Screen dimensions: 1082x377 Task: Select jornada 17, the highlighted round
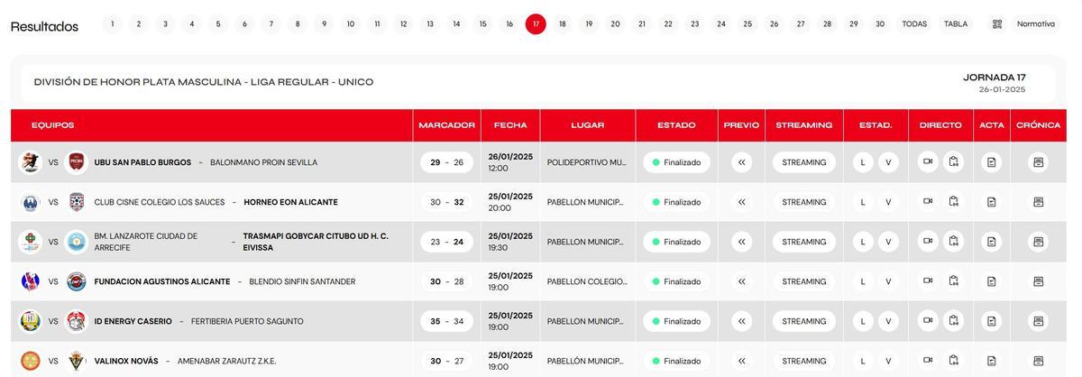pyautogui.click(x=536, y=24)
